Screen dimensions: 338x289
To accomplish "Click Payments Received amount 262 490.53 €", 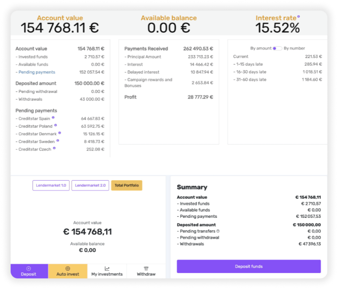I will pos(198,49).
